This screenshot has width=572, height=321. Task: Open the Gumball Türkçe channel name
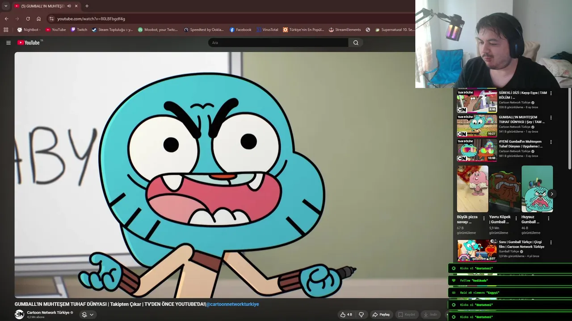click(x=509, y=251)
